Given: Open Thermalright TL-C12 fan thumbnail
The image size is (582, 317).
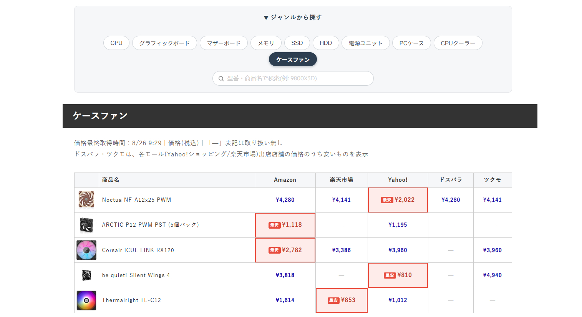Looking at the screenshot, I should click(x=86, y=300).
